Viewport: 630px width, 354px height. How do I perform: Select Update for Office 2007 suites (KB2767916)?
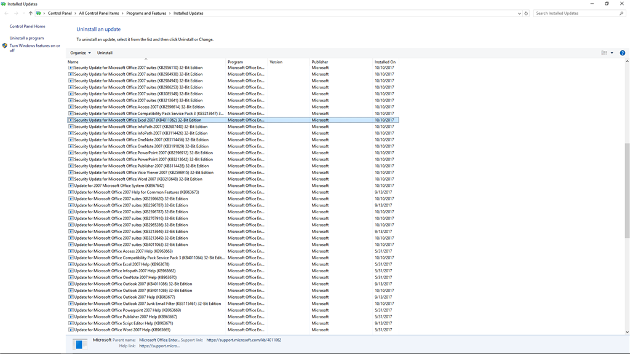click(x=233, y=218)
